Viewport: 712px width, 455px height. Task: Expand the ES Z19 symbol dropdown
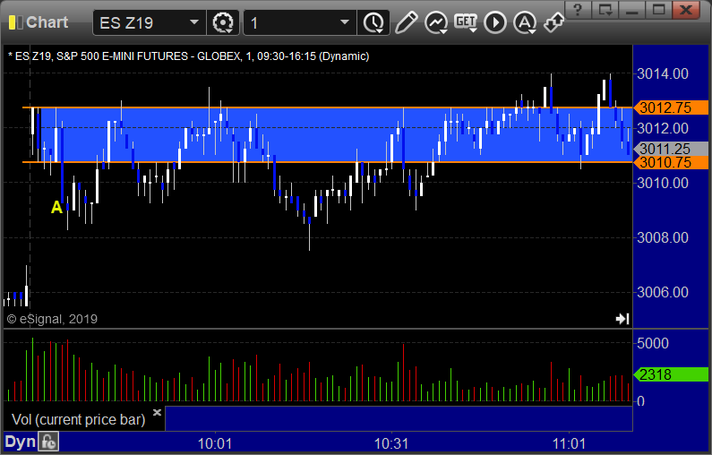click(x=194, y=22)
